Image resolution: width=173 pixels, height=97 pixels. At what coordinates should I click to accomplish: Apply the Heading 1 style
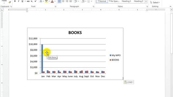pyautogui.click(x=126, y=1)
